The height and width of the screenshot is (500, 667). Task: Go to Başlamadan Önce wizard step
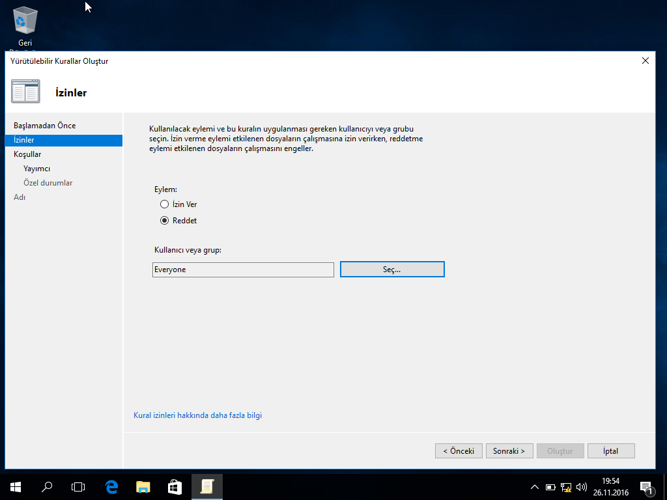(x=44, y=126)
